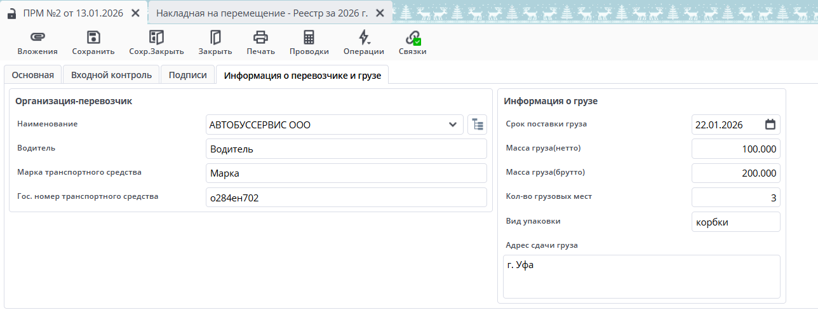Open calendar picker for Срок поставки груза
This screenshot has width=818, height=317.
tap(770, 125)
